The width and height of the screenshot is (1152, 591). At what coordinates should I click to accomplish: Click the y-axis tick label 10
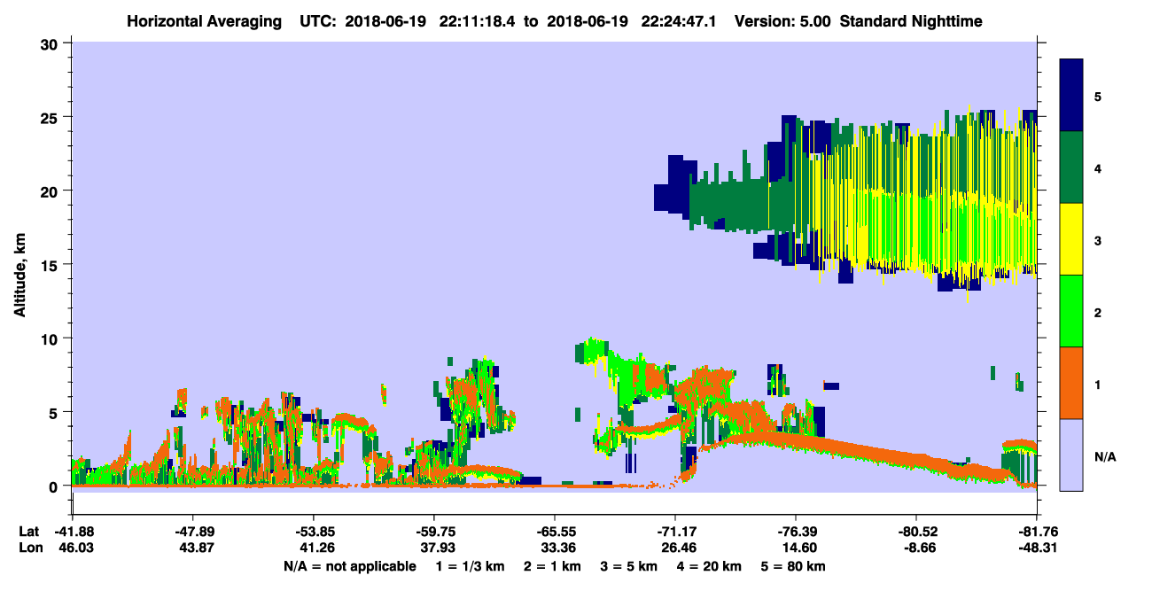click(51, 338)
